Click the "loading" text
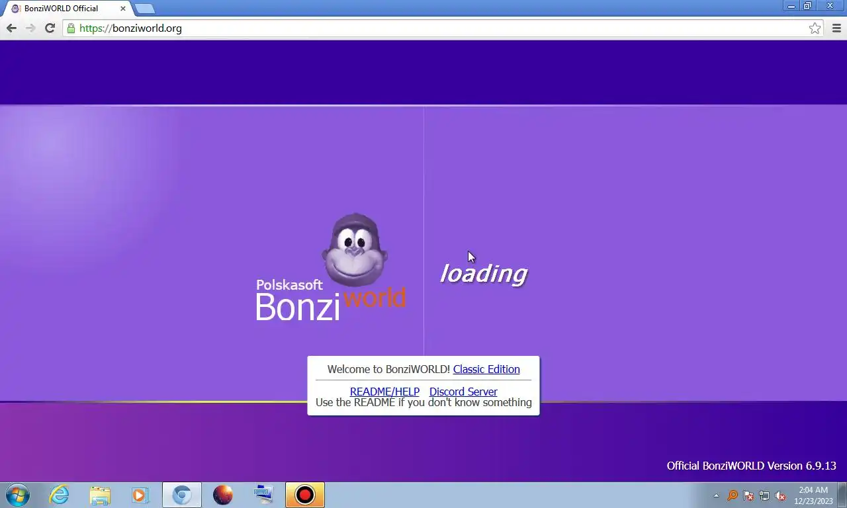This screenshot has height=508, width=847. [x=484, y=273]
